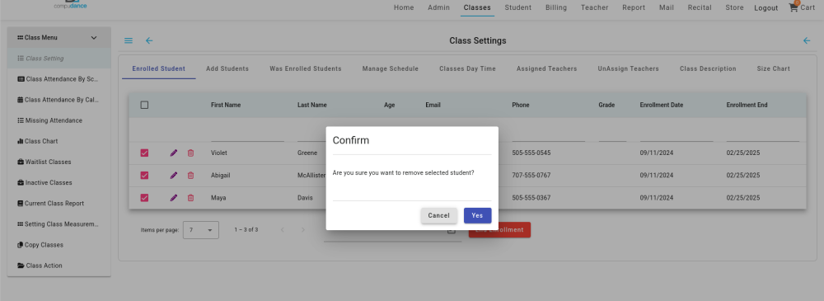Open the Classes Day Time tab
Screen dimensions: 824x301
point(468,69)
